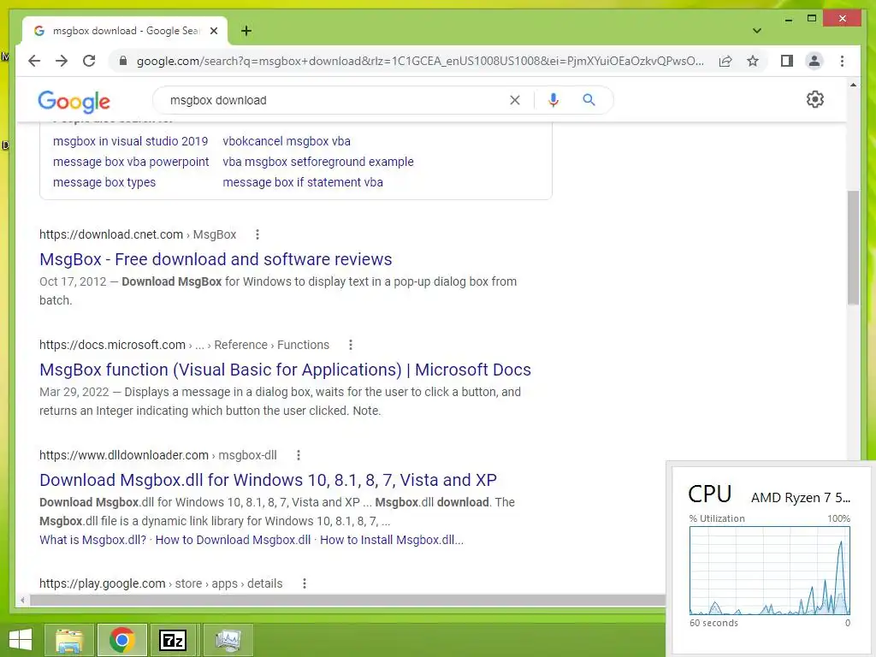Go back to previous page in Chrome
This screenshot has height=657, width=876.
pos(34,61)
